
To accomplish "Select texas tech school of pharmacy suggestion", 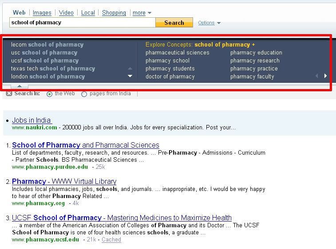I will 53,69.
